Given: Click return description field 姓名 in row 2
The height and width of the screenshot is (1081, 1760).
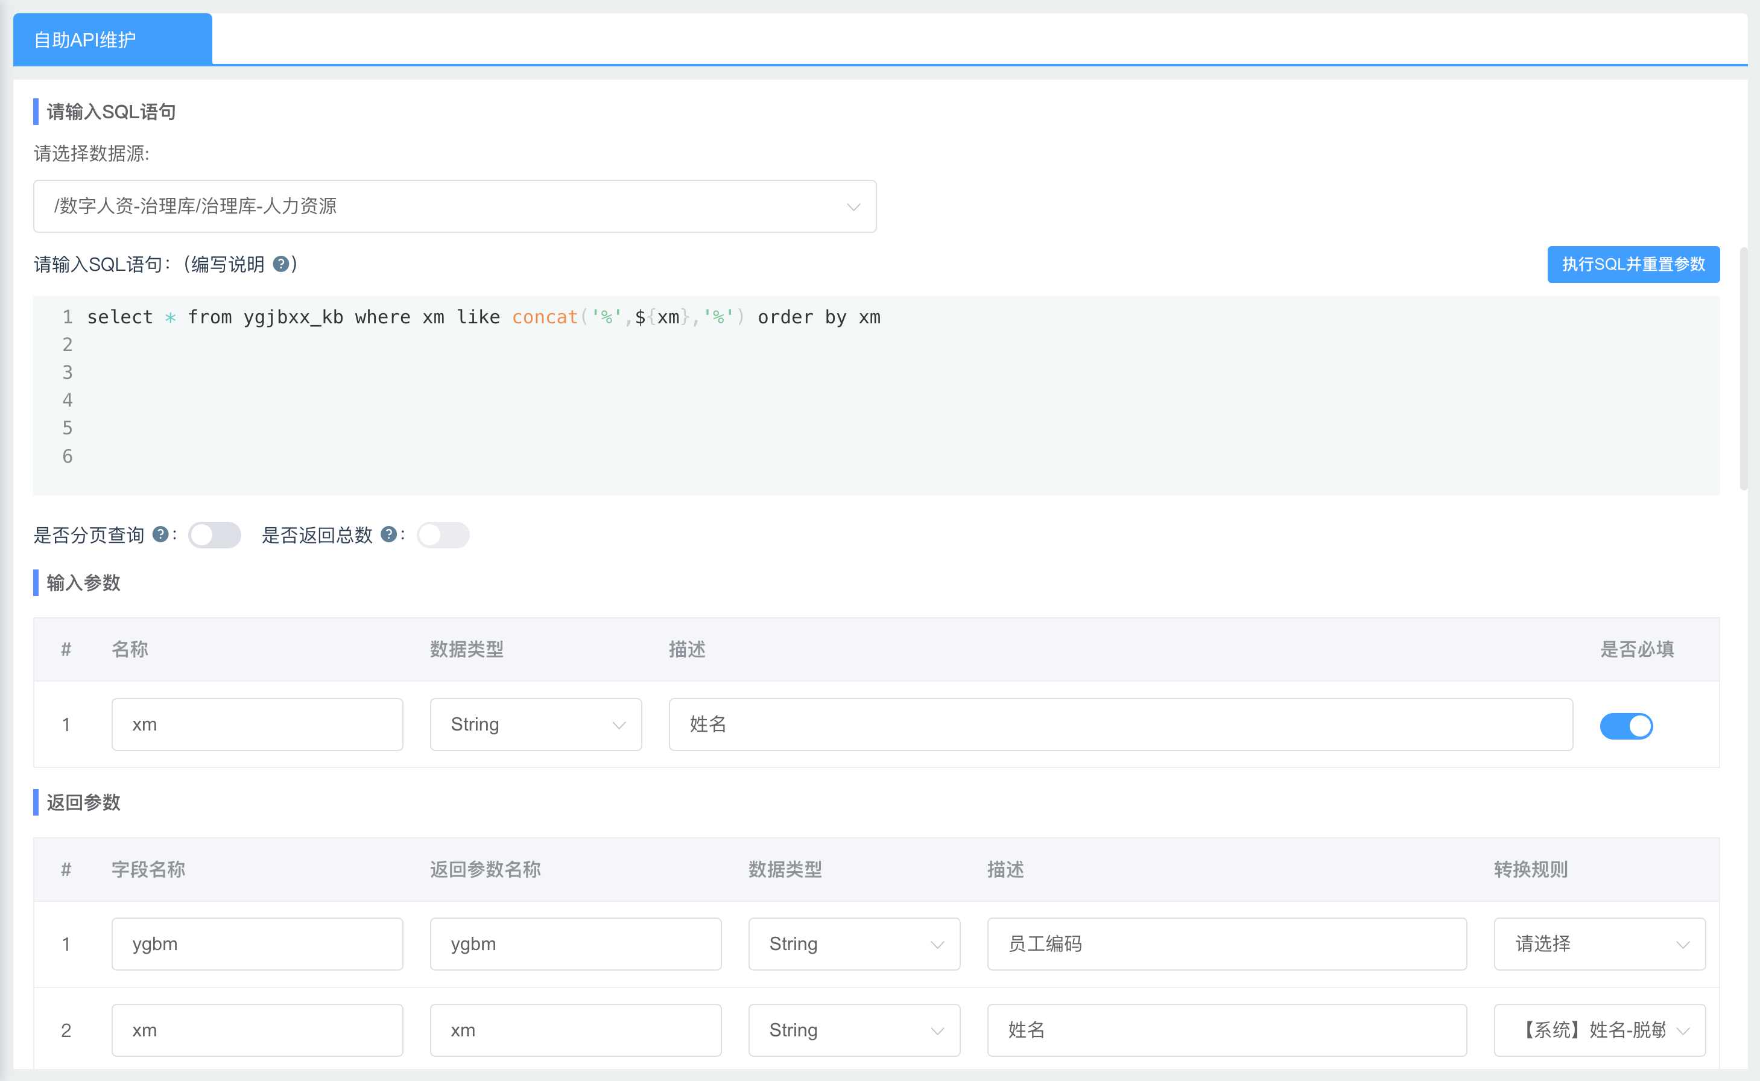Looking at the screenshot, I should tap(1227, 1030).
